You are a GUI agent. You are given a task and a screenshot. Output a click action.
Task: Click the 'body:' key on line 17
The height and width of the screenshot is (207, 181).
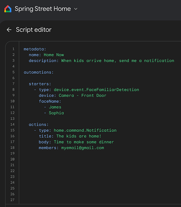pos(45,142)
